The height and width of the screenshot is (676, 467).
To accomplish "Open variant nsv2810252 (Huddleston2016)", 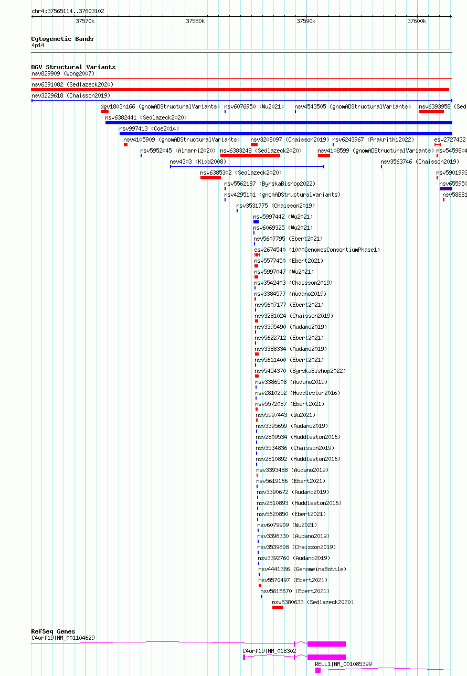I will (298, 393).
